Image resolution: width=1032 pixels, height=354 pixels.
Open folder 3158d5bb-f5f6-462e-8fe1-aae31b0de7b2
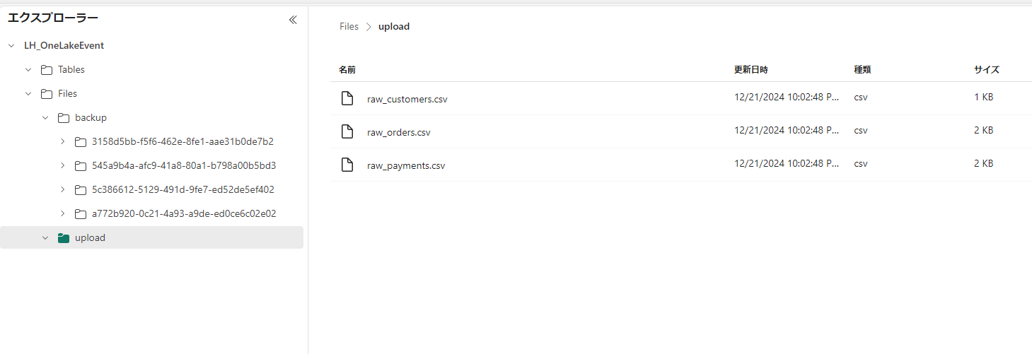182,142
